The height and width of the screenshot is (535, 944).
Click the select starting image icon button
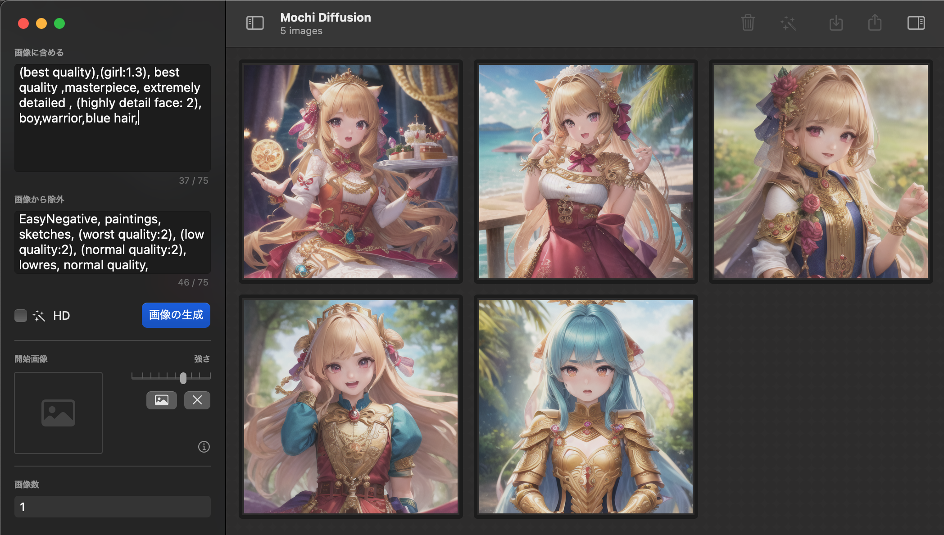(x=161, y=400)
